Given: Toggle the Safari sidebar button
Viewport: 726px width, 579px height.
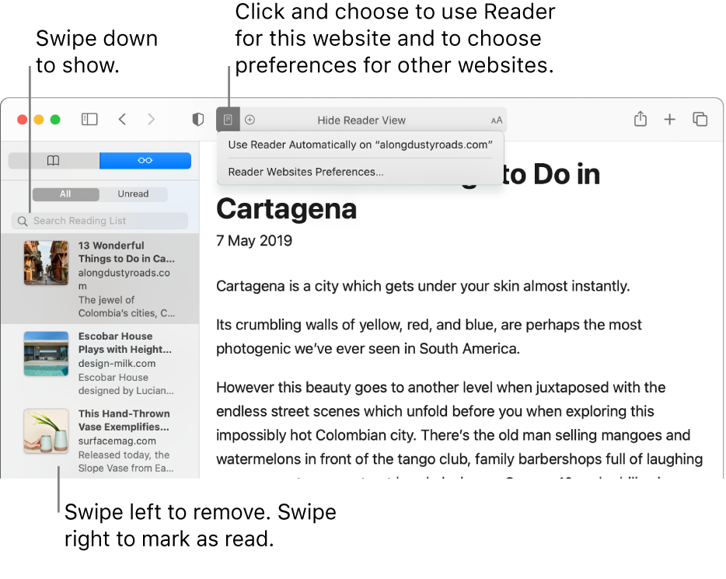Looking at the screenshot, I should click(89, 120).
